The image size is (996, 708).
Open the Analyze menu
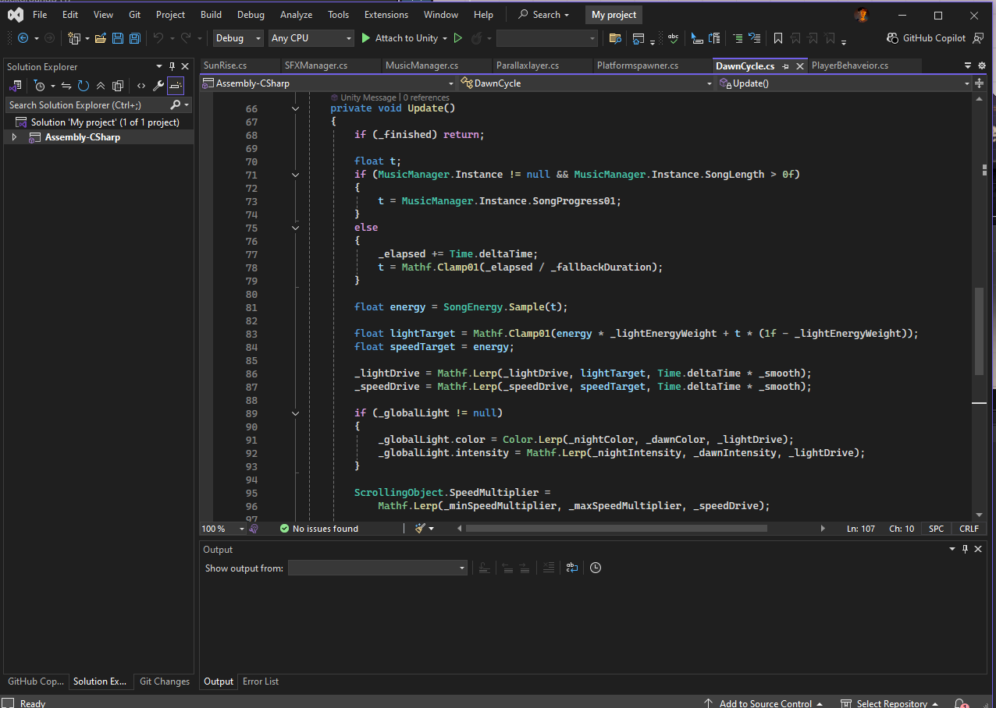click(x=296, y=15)
